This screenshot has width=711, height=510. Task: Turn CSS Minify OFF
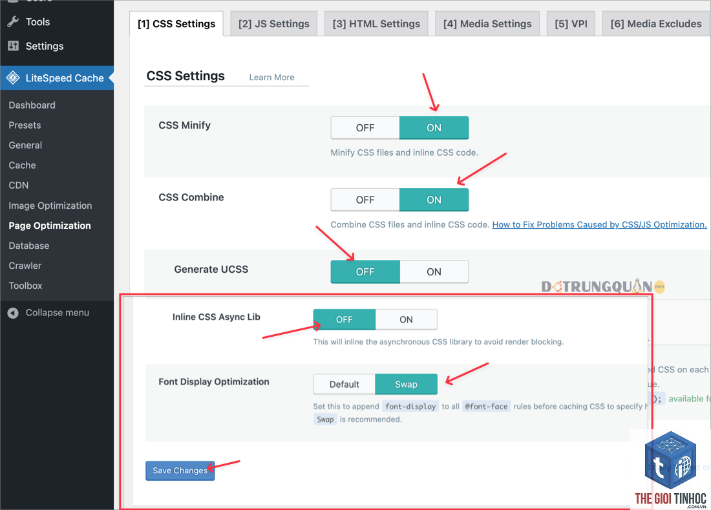(365, 128)
